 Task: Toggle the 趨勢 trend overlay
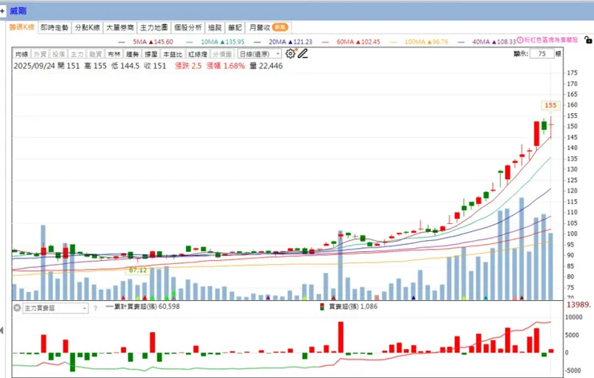pos(132,54)
